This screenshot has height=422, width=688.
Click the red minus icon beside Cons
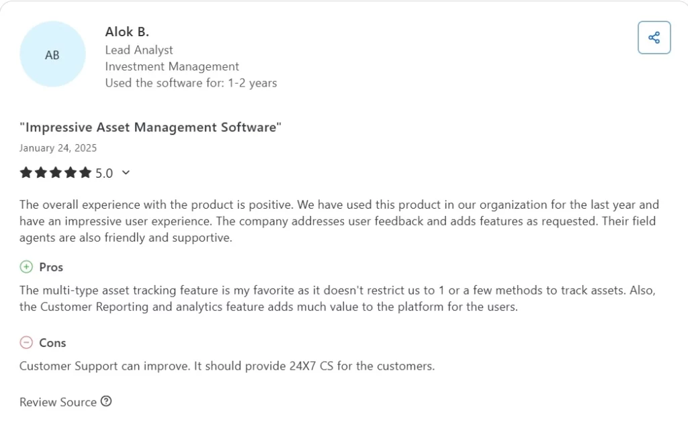pos(26,343)
